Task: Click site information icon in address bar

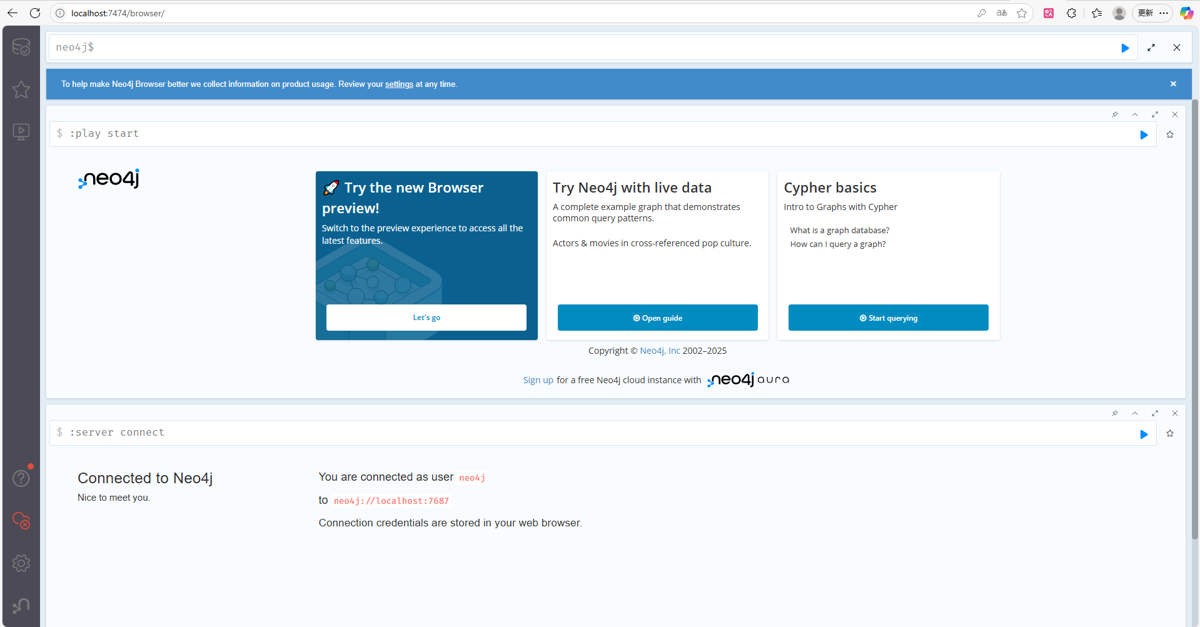Action: coord(60,13)
